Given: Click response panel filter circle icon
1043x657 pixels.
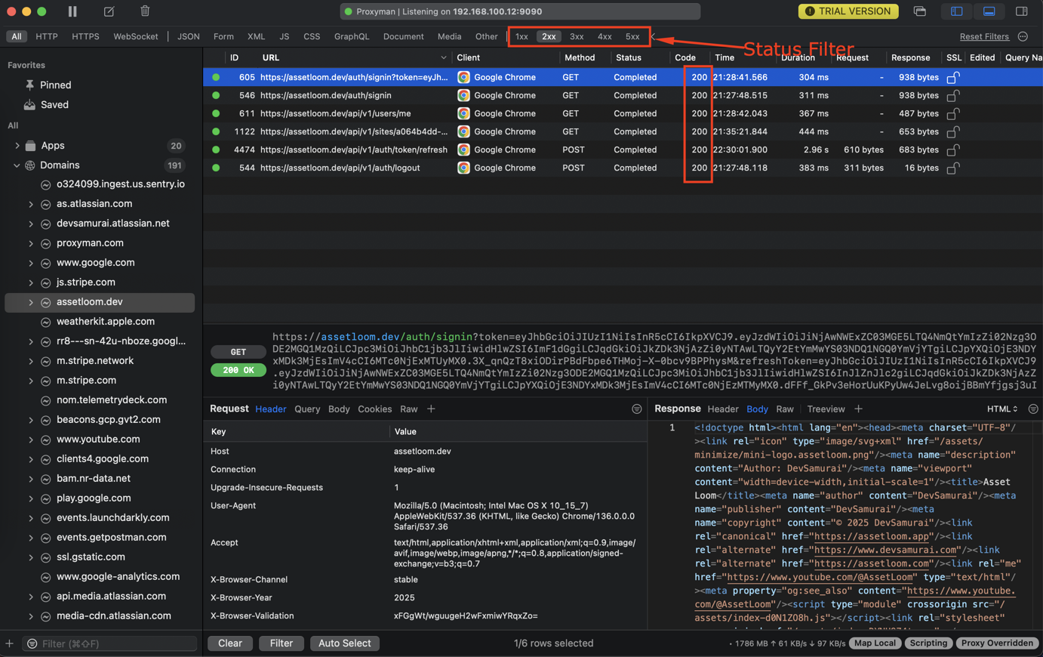Looking at the screenshot, I should click(x=1033, y=409).
